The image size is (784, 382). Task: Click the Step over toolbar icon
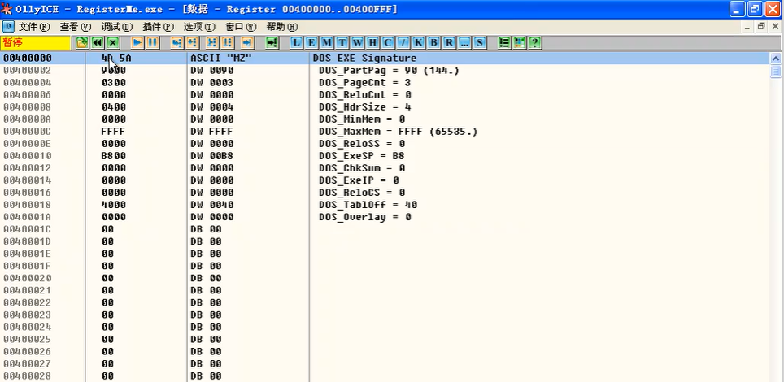(193, 43)
